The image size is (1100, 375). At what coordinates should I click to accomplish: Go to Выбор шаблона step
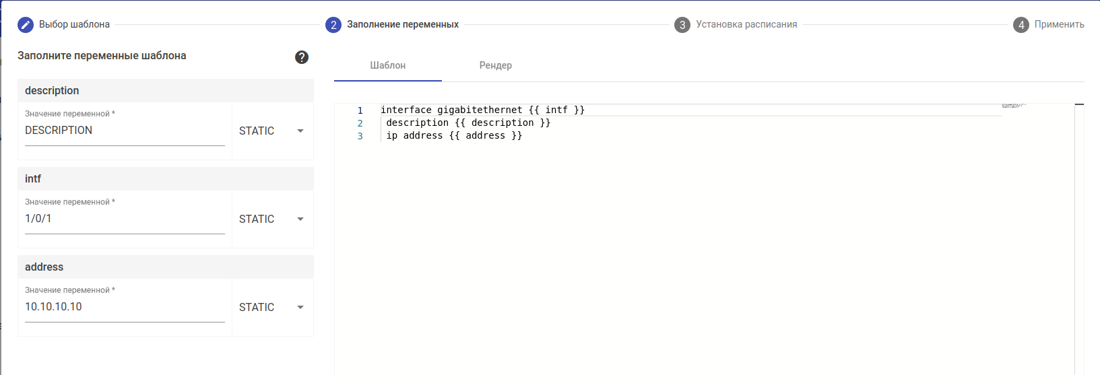pos(74,24)
